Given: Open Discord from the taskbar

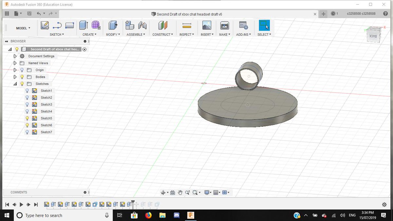Looking at the screenshot, I should click(177, 215).
